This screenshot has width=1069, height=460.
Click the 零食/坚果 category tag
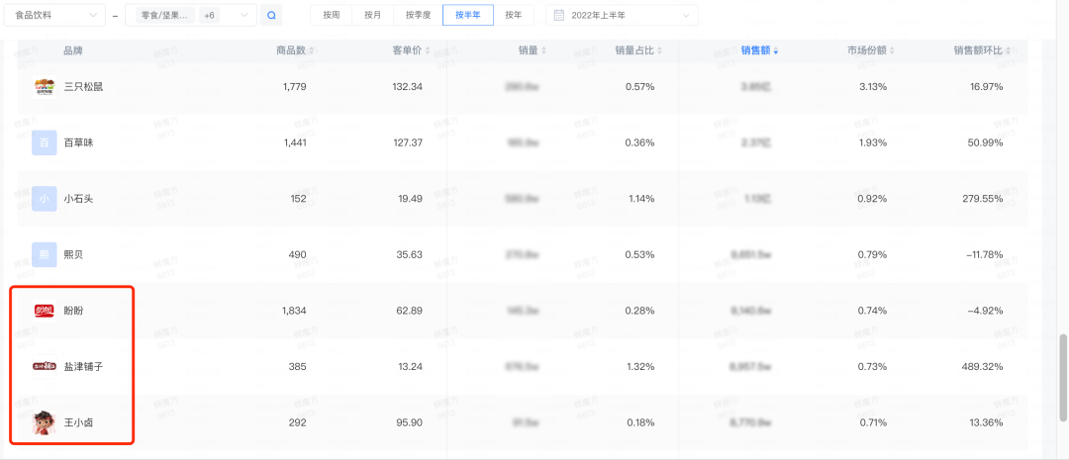click(x=165, y=15)
